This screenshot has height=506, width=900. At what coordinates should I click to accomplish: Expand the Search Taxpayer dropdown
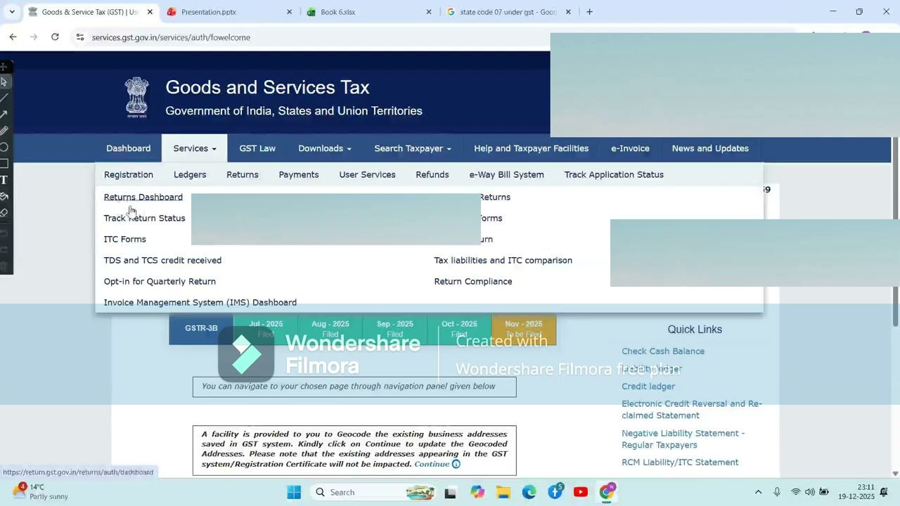tap(413, 148)
